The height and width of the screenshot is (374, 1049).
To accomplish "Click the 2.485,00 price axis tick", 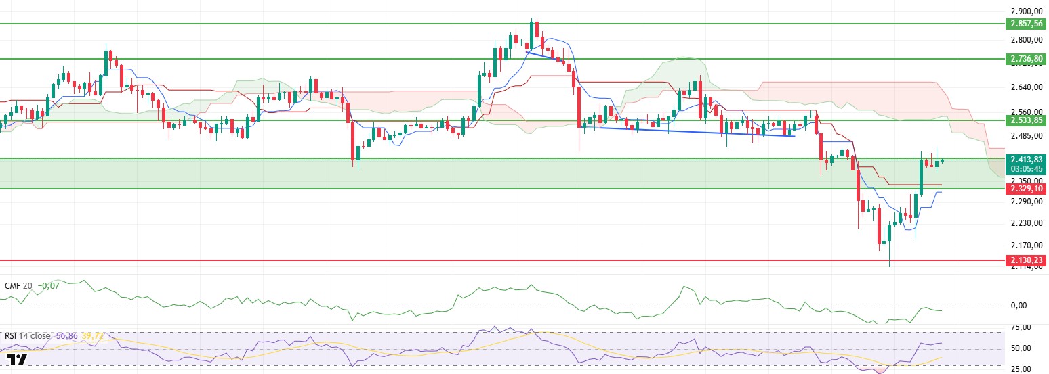I will tap(1025, 136).
